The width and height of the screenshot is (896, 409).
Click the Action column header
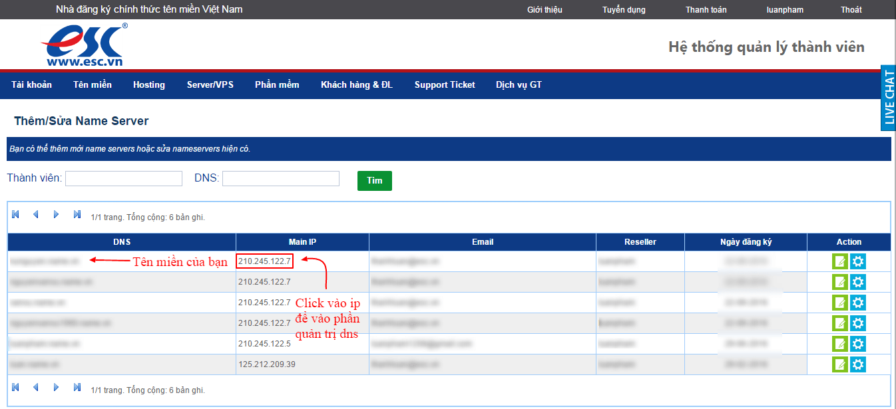(849, 242)
